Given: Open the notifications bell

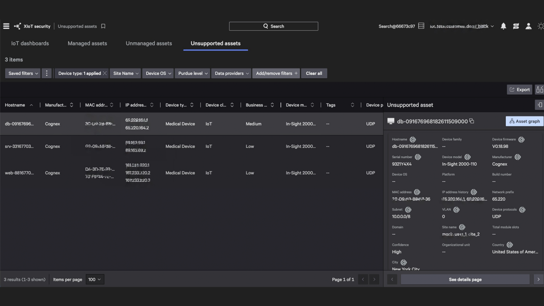Looking at the screenshot, I should click(x=503, y=26).
